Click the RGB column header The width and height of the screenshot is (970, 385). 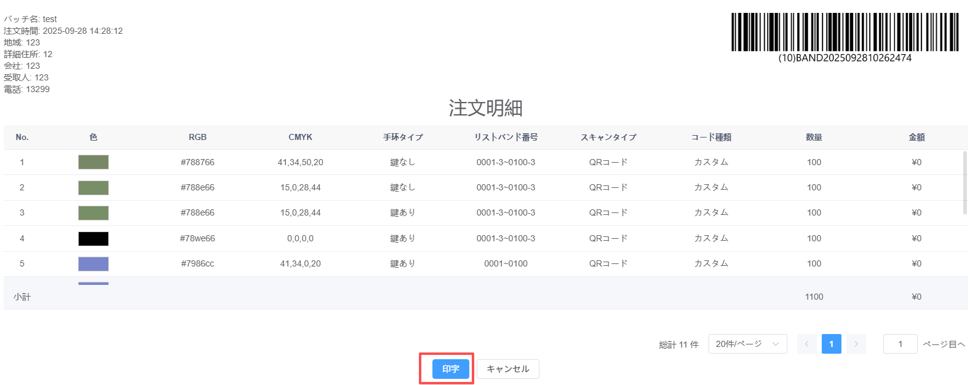(x=197, y=138)
